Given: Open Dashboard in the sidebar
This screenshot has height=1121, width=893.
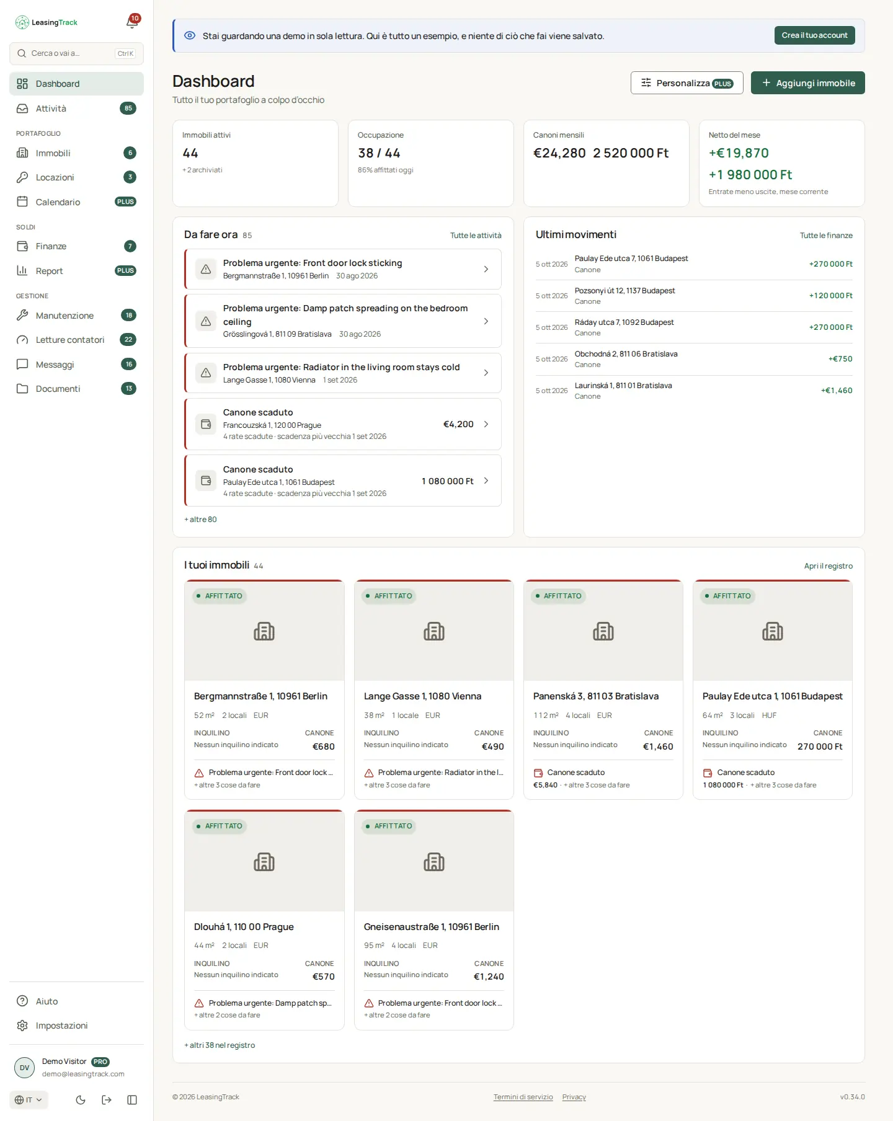Looking at the screenshot, I should point(76,84).
